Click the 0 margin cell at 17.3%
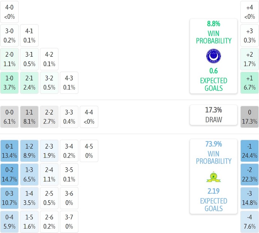Image resolution: width=259 pixels, height=233 pixels. [250, 117]
